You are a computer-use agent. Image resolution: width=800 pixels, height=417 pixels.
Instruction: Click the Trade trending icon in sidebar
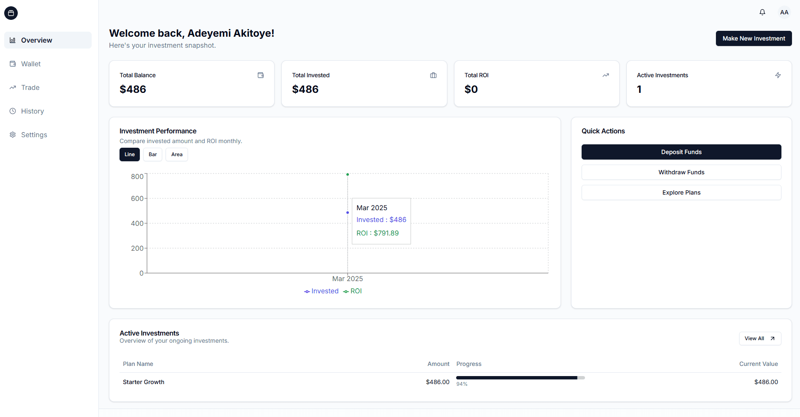pos(13,87)
